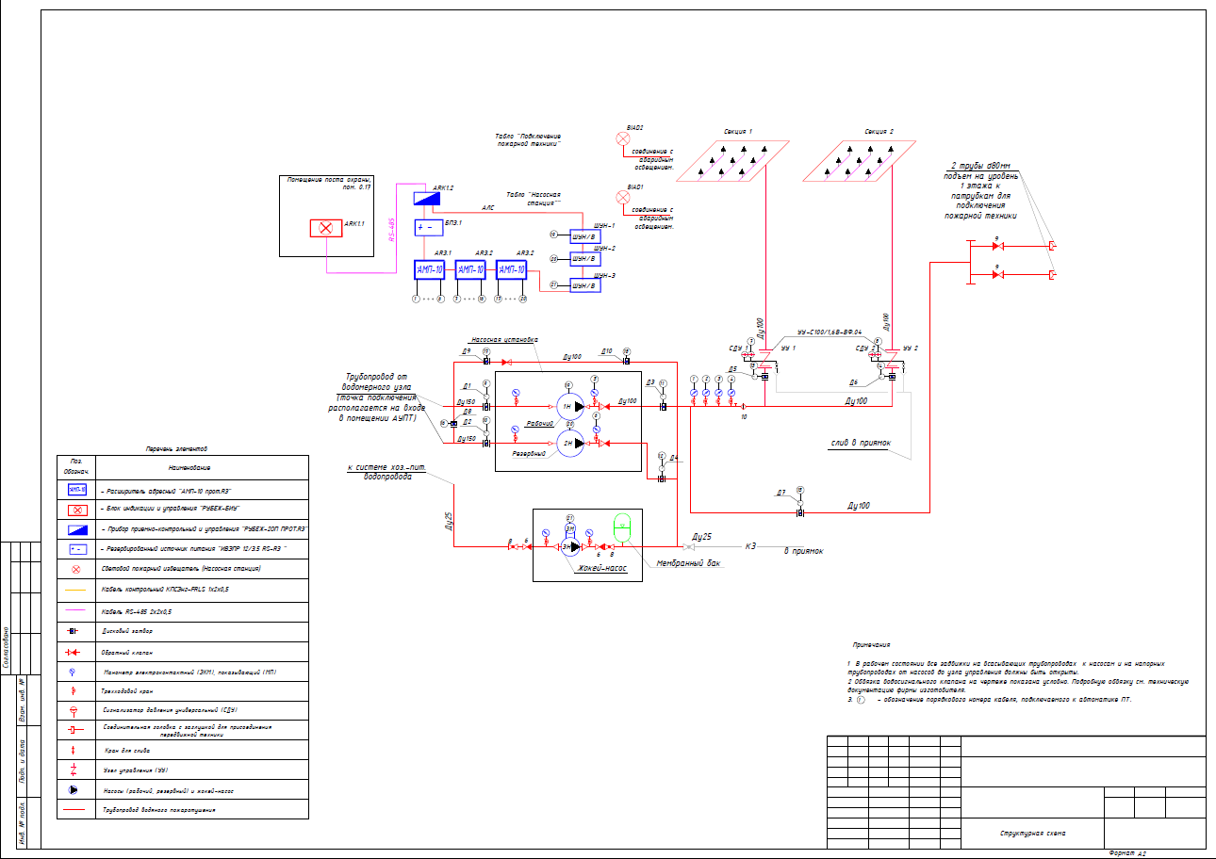The width and height of the screenshot is (1216, 859).
Task: Select the magenta RS-485 cable legend line
Action: coord(77,610)
